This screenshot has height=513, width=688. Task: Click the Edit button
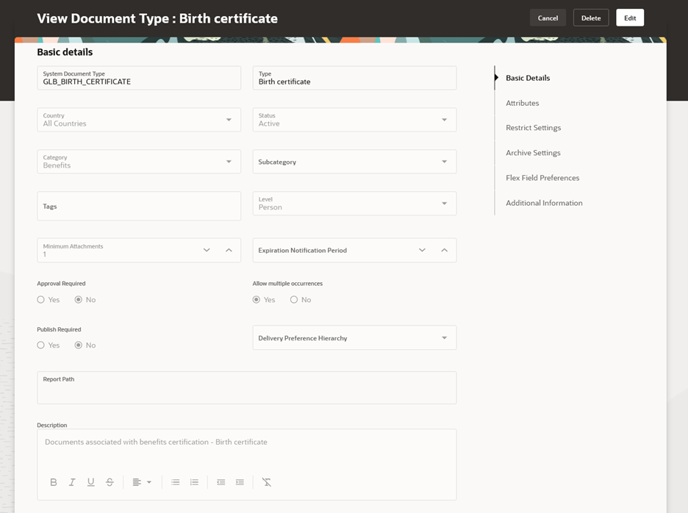point(630,18)
